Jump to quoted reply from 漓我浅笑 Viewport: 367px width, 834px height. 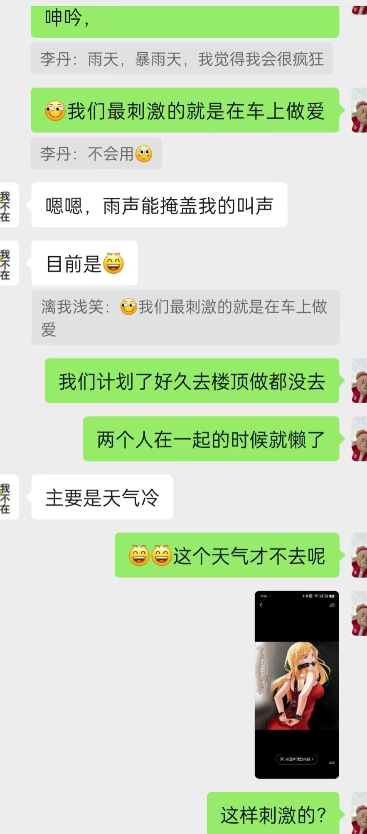coord(185,318)
